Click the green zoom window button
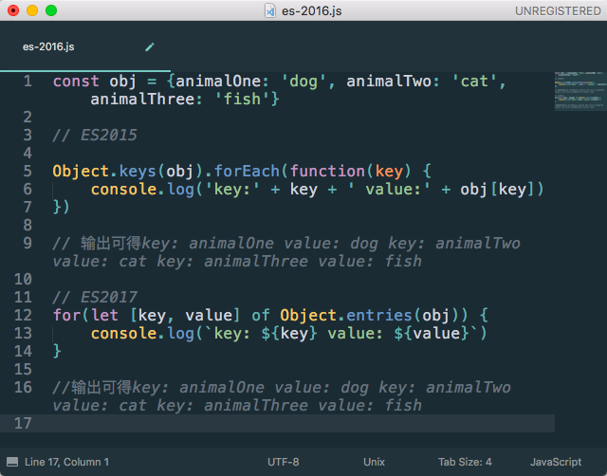Viewport: 607px width, 476px height. pos(51,10)
